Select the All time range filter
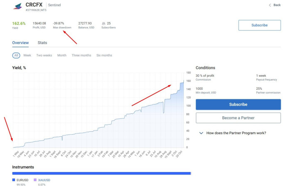The height and width of the screenshot is (187, 291). [x=16, y=55]
